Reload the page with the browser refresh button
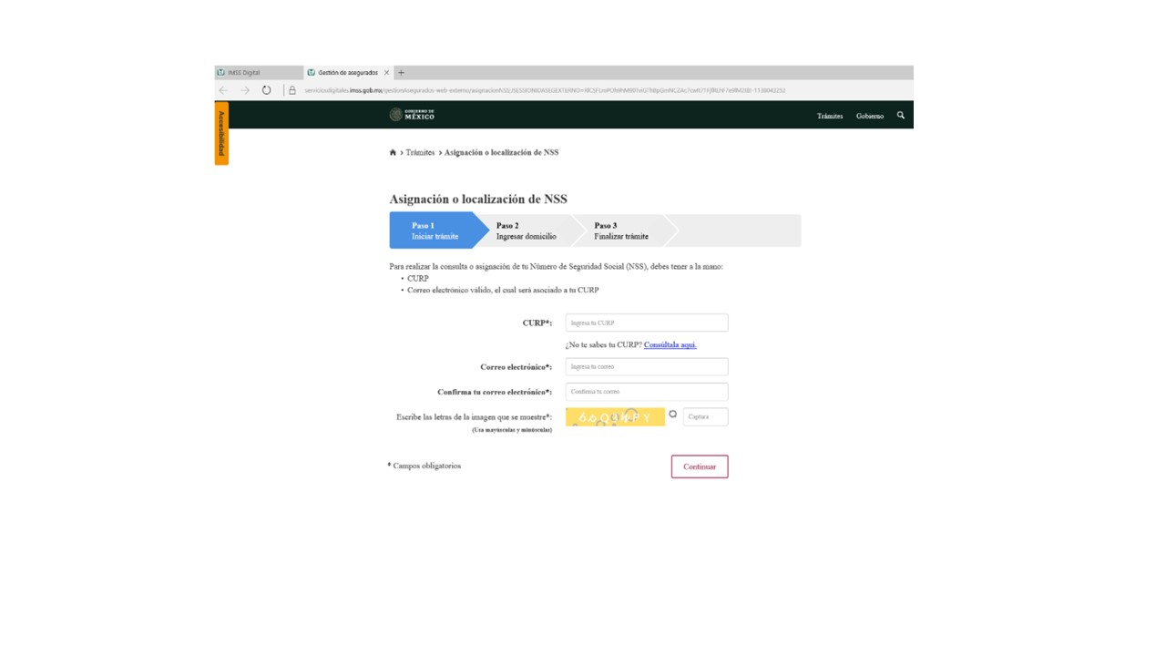This screenshot has width=1166, height=656. tap(266, 90)
